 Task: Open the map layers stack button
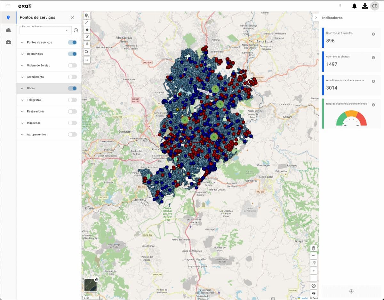click(x=314, y=248)
